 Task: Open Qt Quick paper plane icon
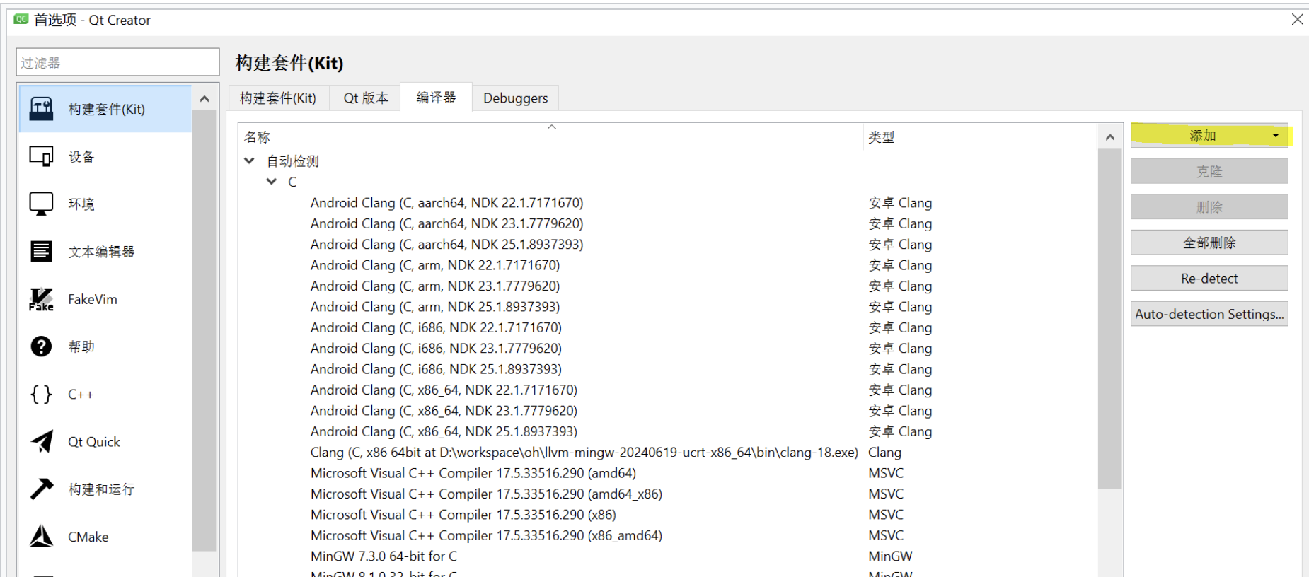(x=41, y=442)
